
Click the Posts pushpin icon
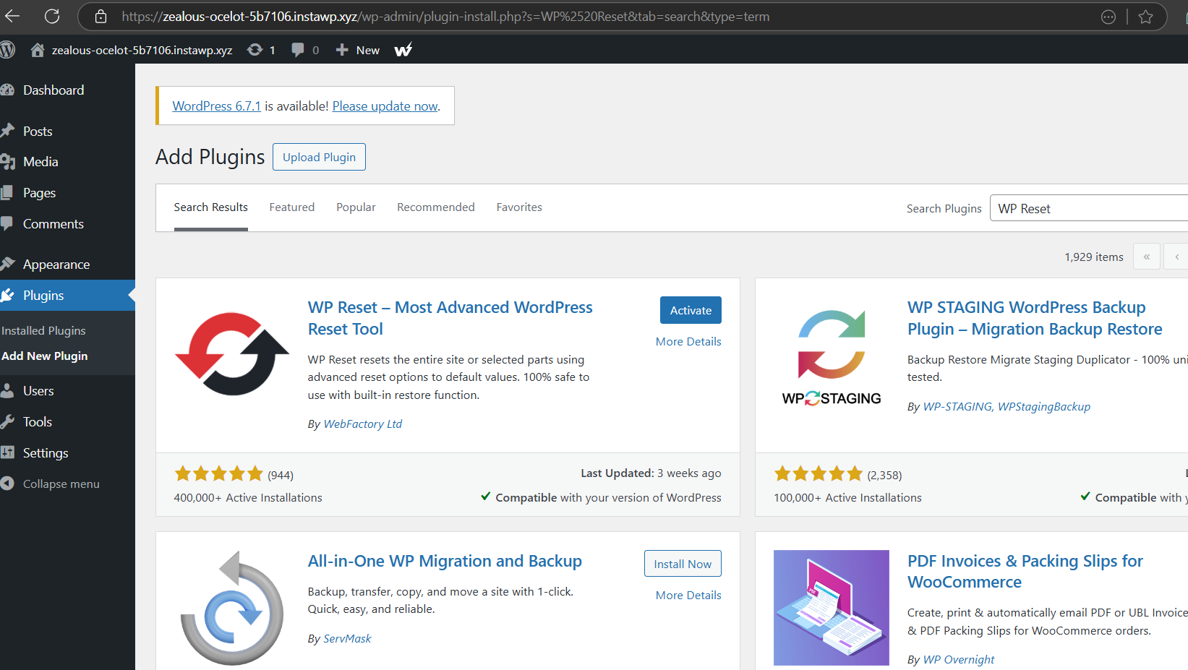pos(7,131)
